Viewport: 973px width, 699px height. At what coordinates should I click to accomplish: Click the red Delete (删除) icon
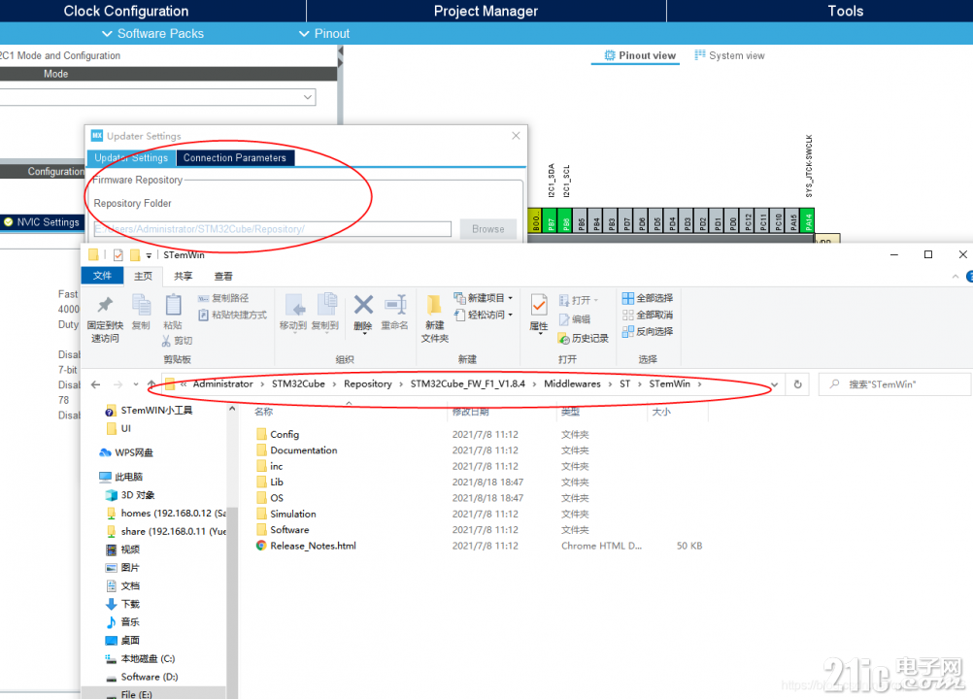click(363, 305)
